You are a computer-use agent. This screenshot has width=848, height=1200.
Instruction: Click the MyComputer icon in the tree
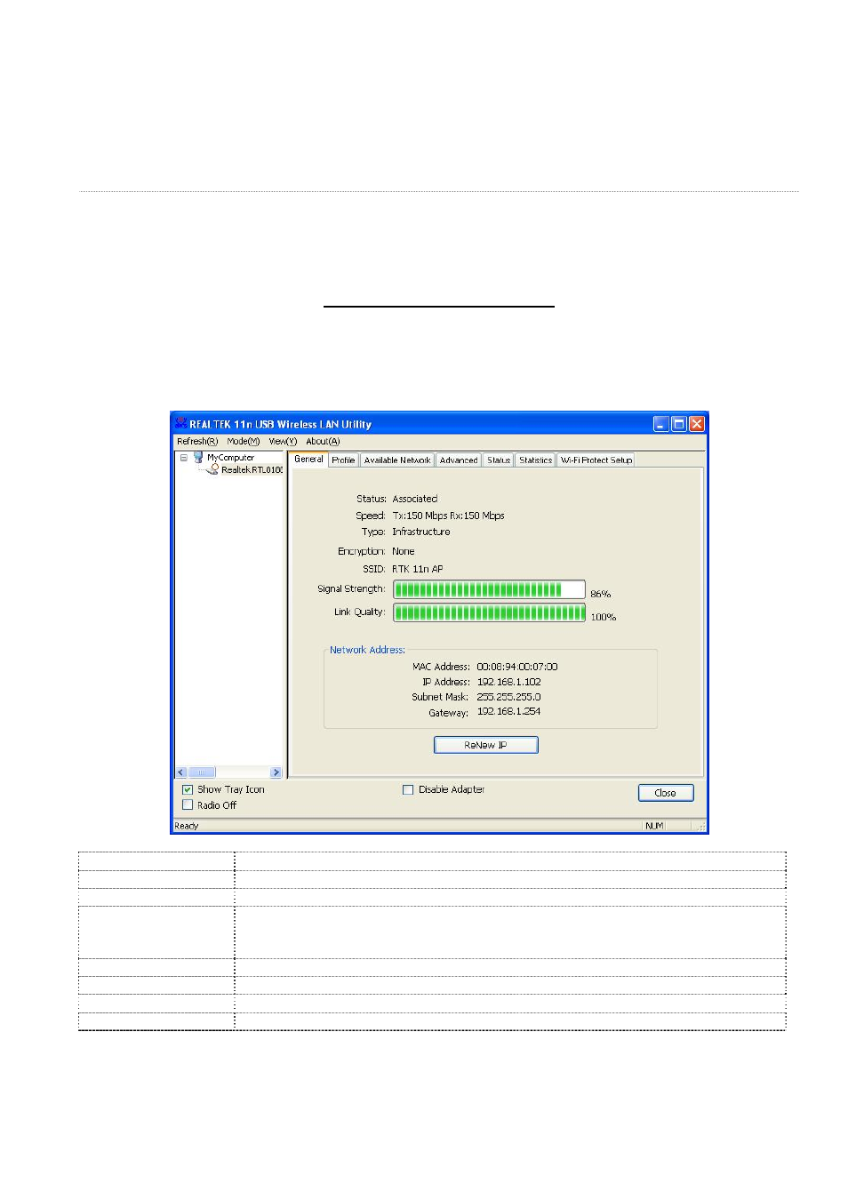click(x=198, y=457)
